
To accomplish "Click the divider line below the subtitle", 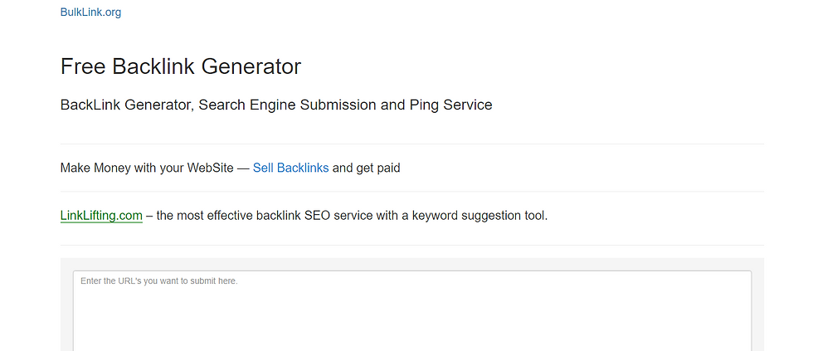I will coord(411,144).
